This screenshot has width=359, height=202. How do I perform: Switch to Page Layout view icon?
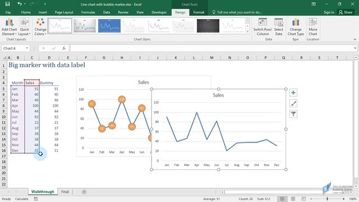(x=293, y=199)
